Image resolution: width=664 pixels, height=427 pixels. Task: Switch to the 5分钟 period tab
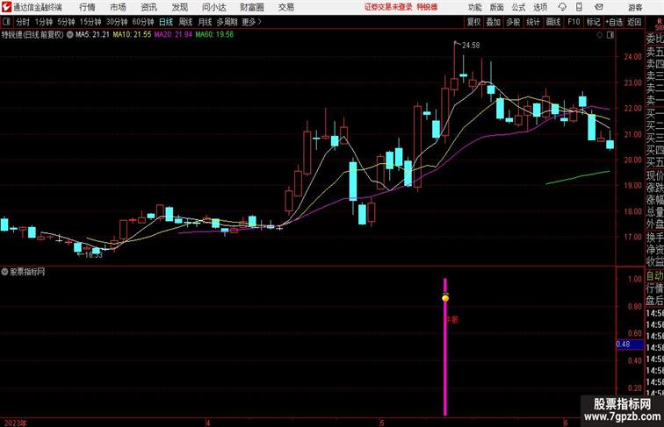(66, 22)
